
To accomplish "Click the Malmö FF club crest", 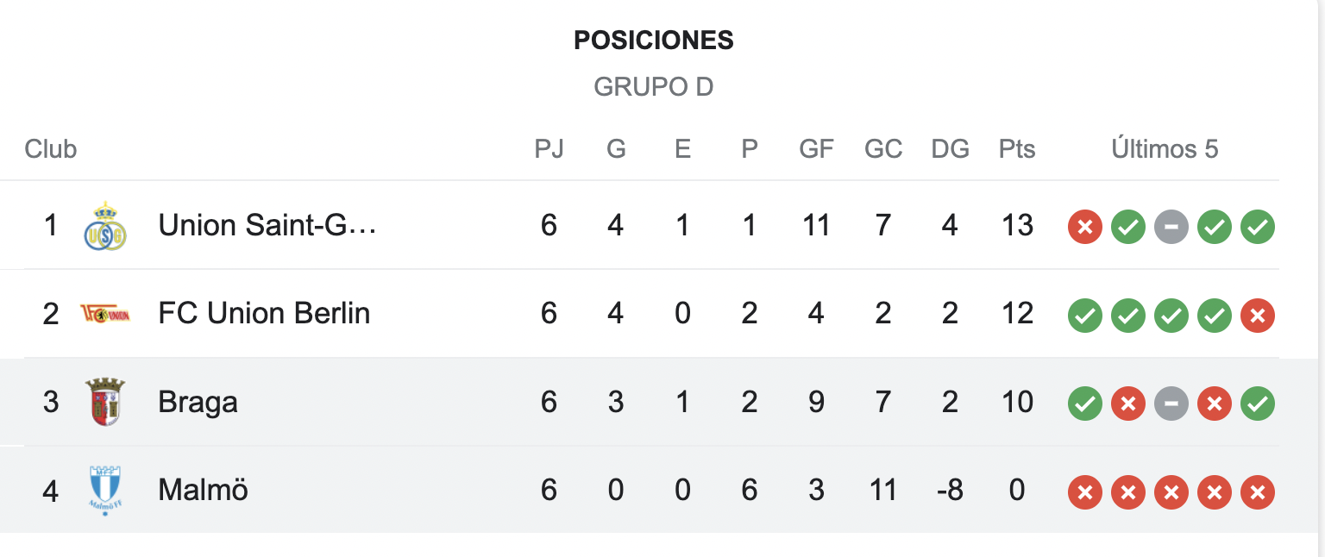I will [x=105, y=490].
